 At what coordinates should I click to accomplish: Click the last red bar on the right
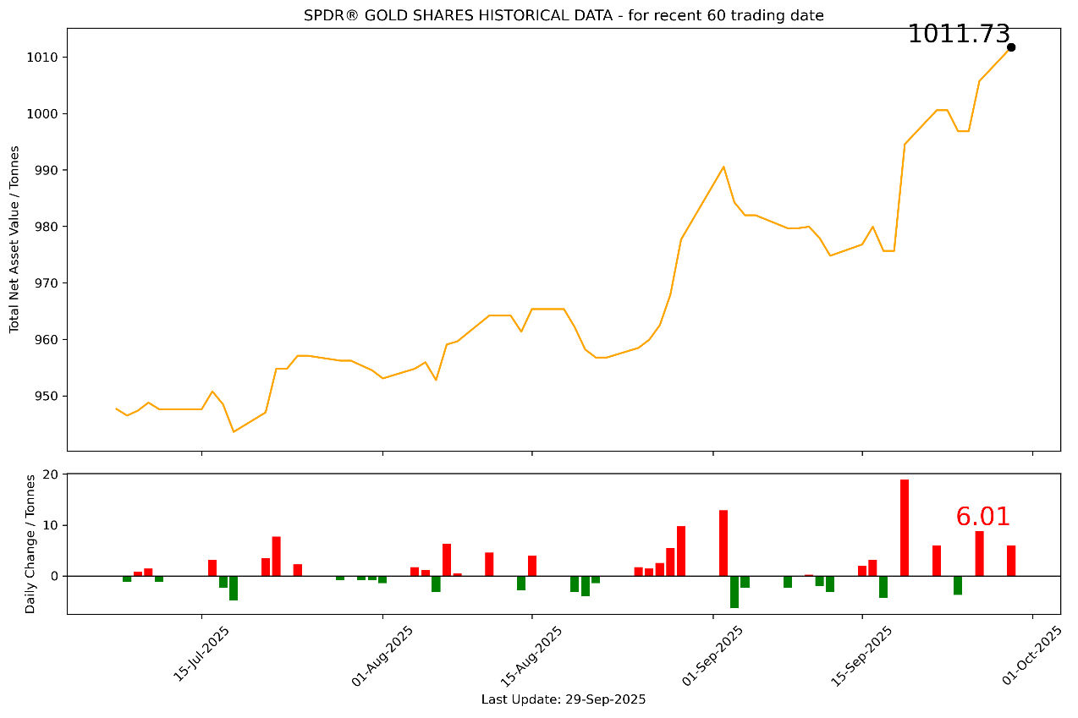[x=1011, y=561]
